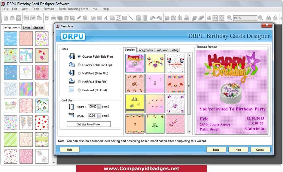Click the zoom in magnifier icon
This screenshot has width=283, height=172.
[x=230, y=18]
